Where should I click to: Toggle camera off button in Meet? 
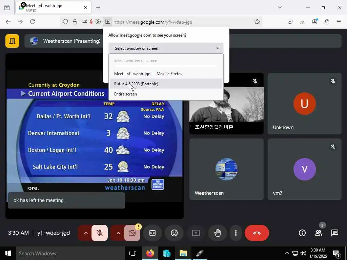[x=132, y=233]
